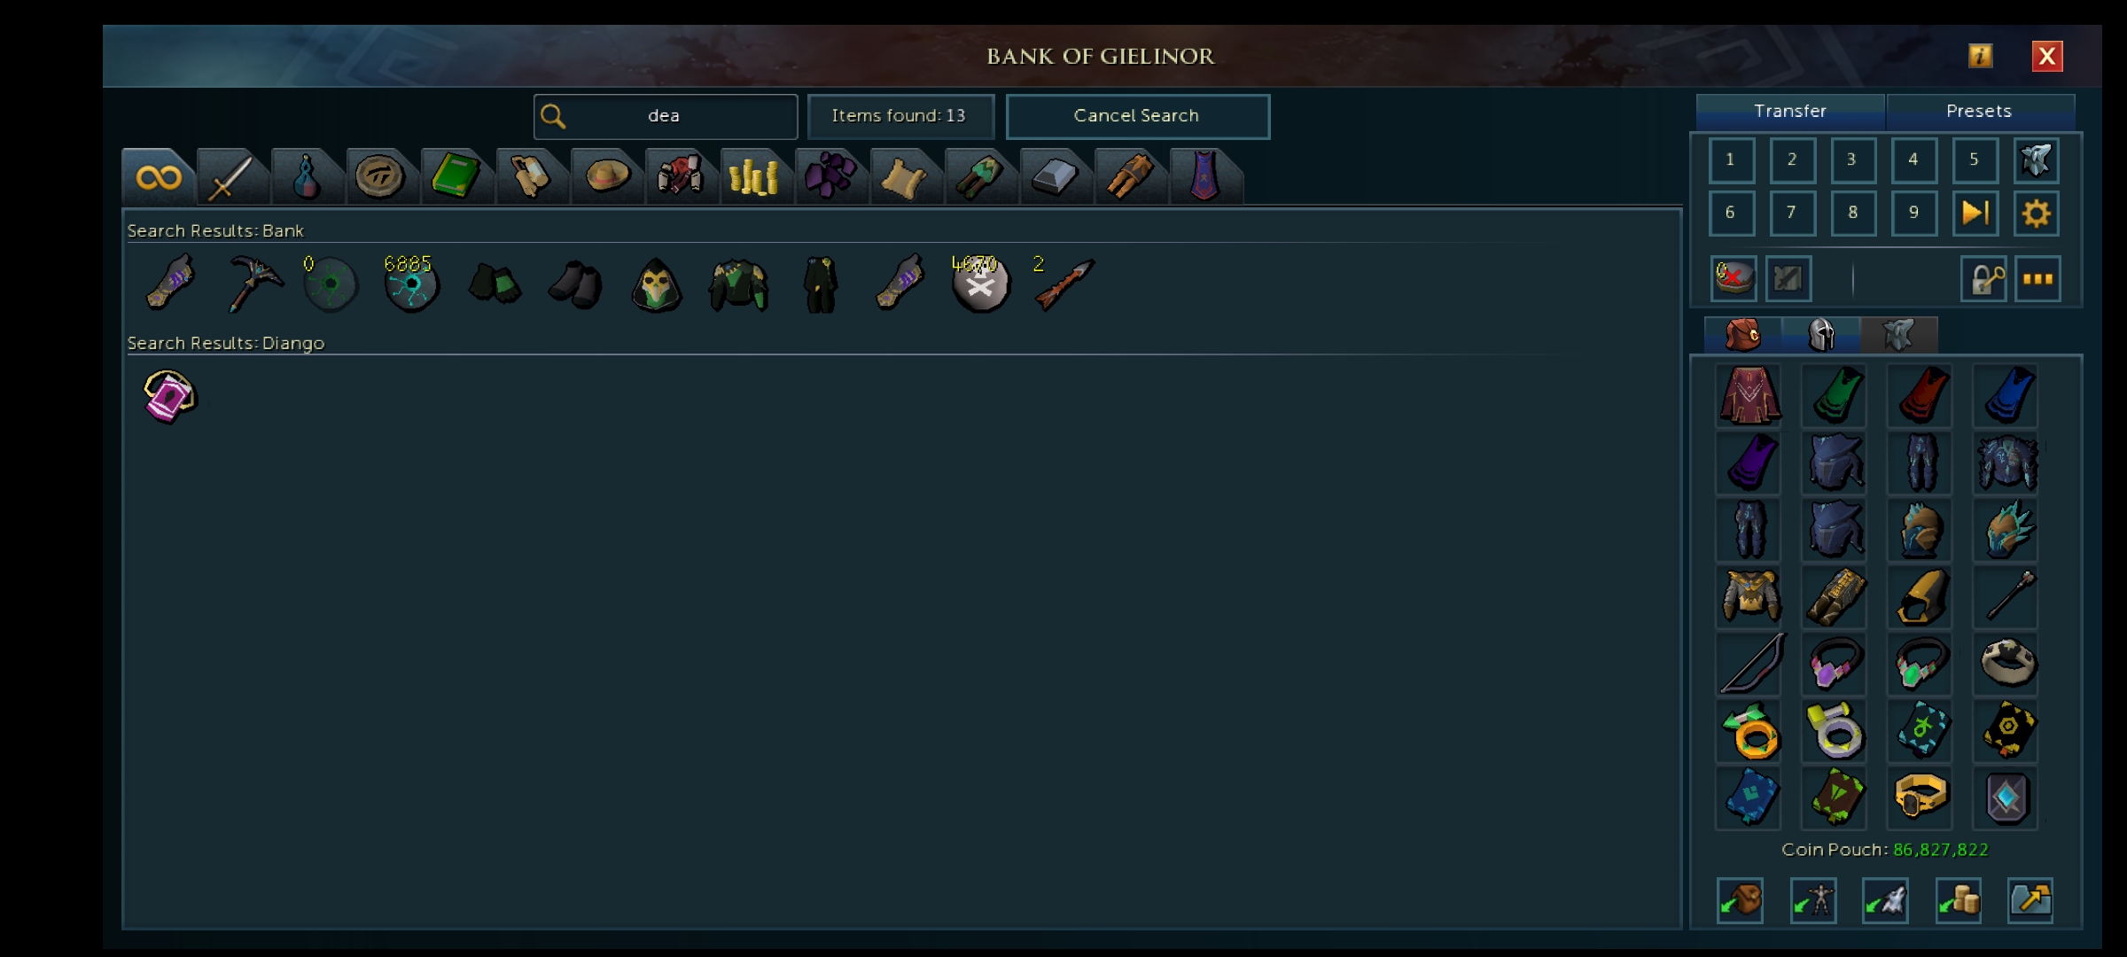2127x957 pixels.
Task: Open preset settings with the gold gear icon
Action: 2036,214
